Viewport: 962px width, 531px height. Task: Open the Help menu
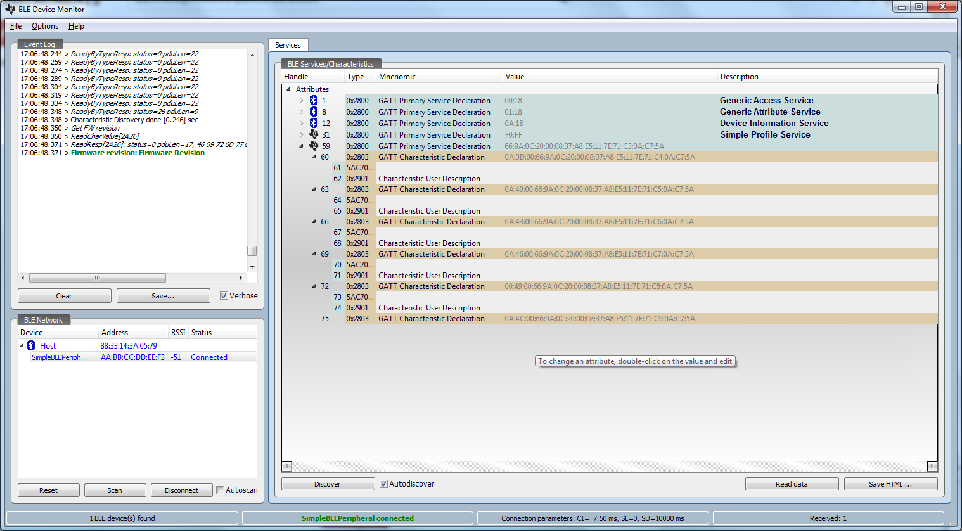(x=76, y=26)
